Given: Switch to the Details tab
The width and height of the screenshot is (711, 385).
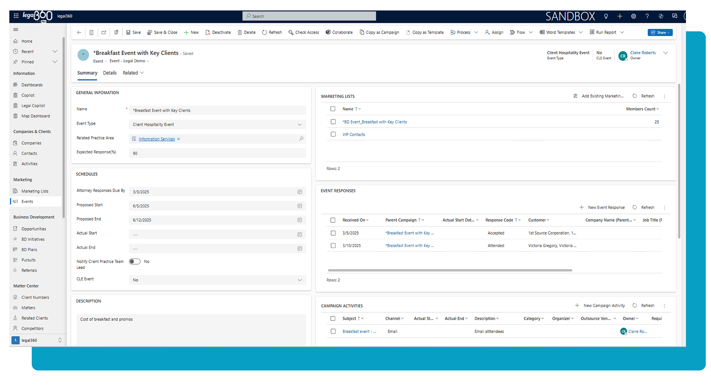Looking at the screenshot, I should pyautogui.click(x=110, y=73).
